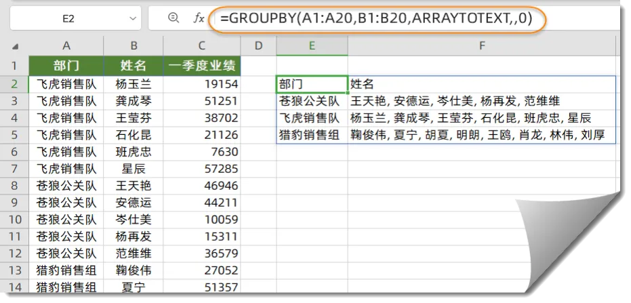The height and width of the screenshot is (303, 631).
Task: Click names list starting with 鞠俊伟 in column F
Action: [x=482, y=135]
